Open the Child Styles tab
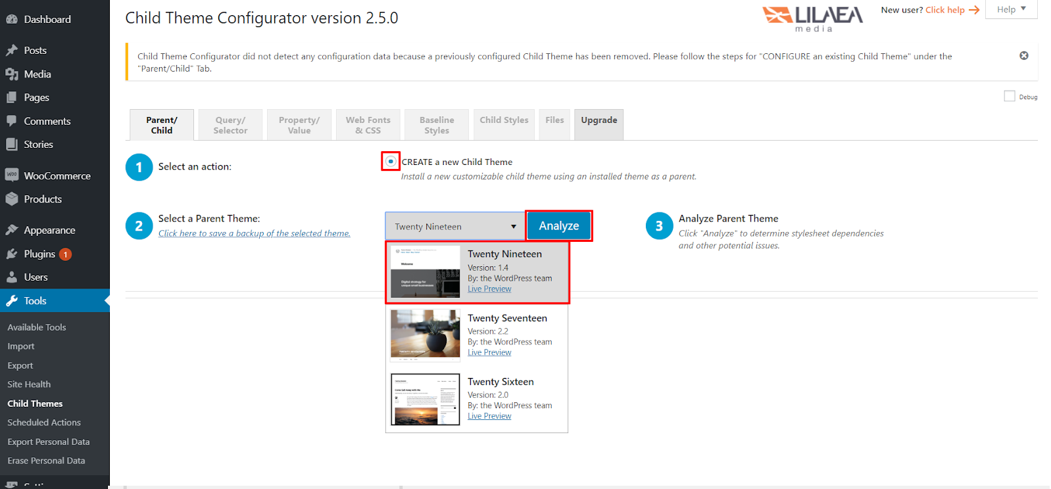This screenshot has width=1051, height=489. [x=504, y=125]
